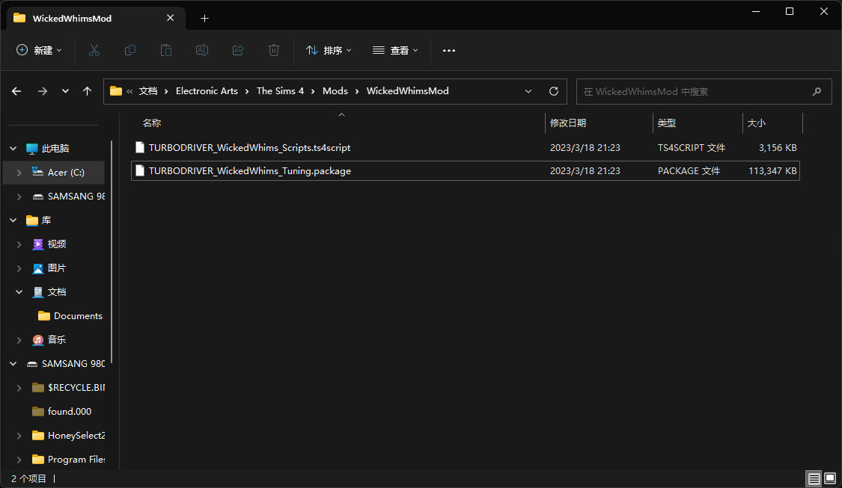Open the 查看 (View) dropdown
The height and width of the screenshot is (488, 842).
click(394, 50)
